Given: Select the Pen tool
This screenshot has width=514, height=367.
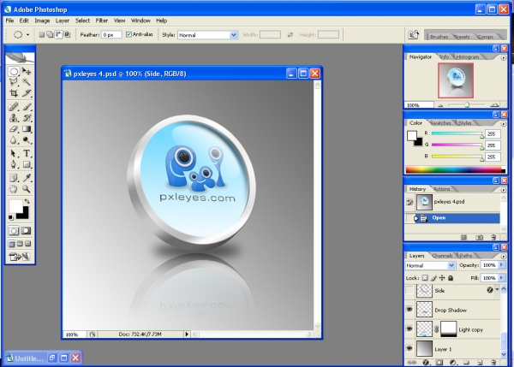Looking at the screenshot, I should click(14, 164).
